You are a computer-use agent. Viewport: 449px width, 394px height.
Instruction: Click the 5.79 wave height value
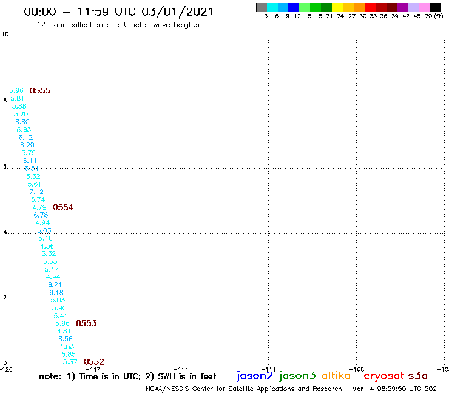click(29, 153)
